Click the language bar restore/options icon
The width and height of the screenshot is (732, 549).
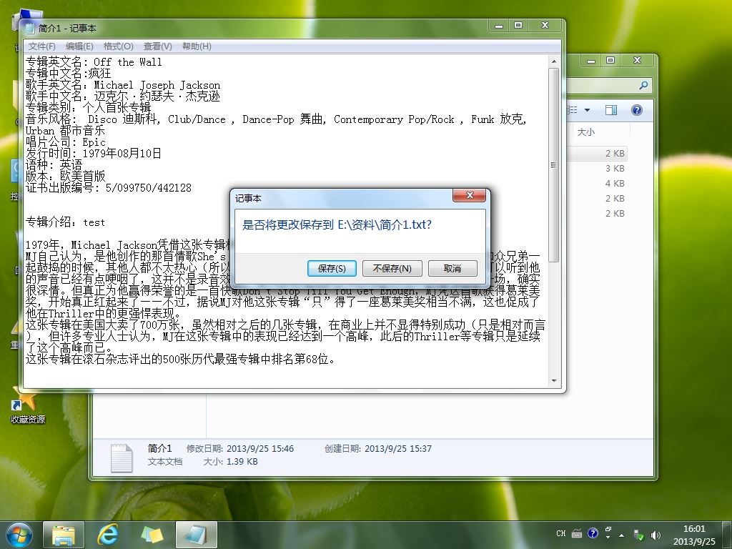(x=608, y=530)
